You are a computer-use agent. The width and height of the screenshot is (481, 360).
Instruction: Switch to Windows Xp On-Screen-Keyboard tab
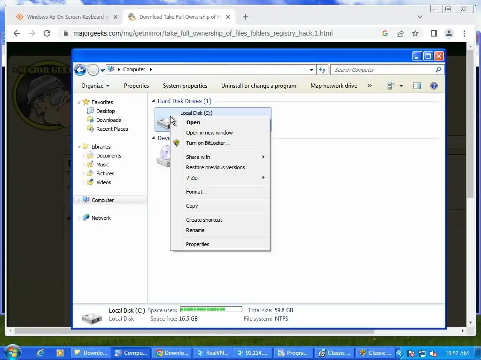point(67,17)
